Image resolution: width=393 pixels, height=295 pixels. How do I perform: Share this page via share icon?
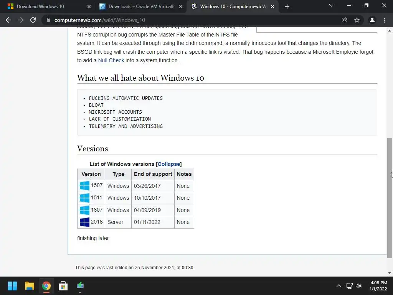coord(344,20)
